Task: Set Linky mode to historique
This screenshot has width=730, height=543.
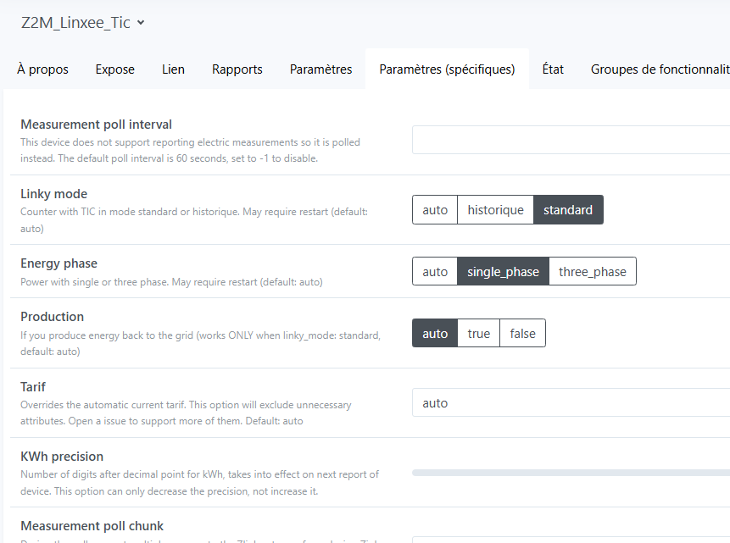Action: tap(495, 210)
